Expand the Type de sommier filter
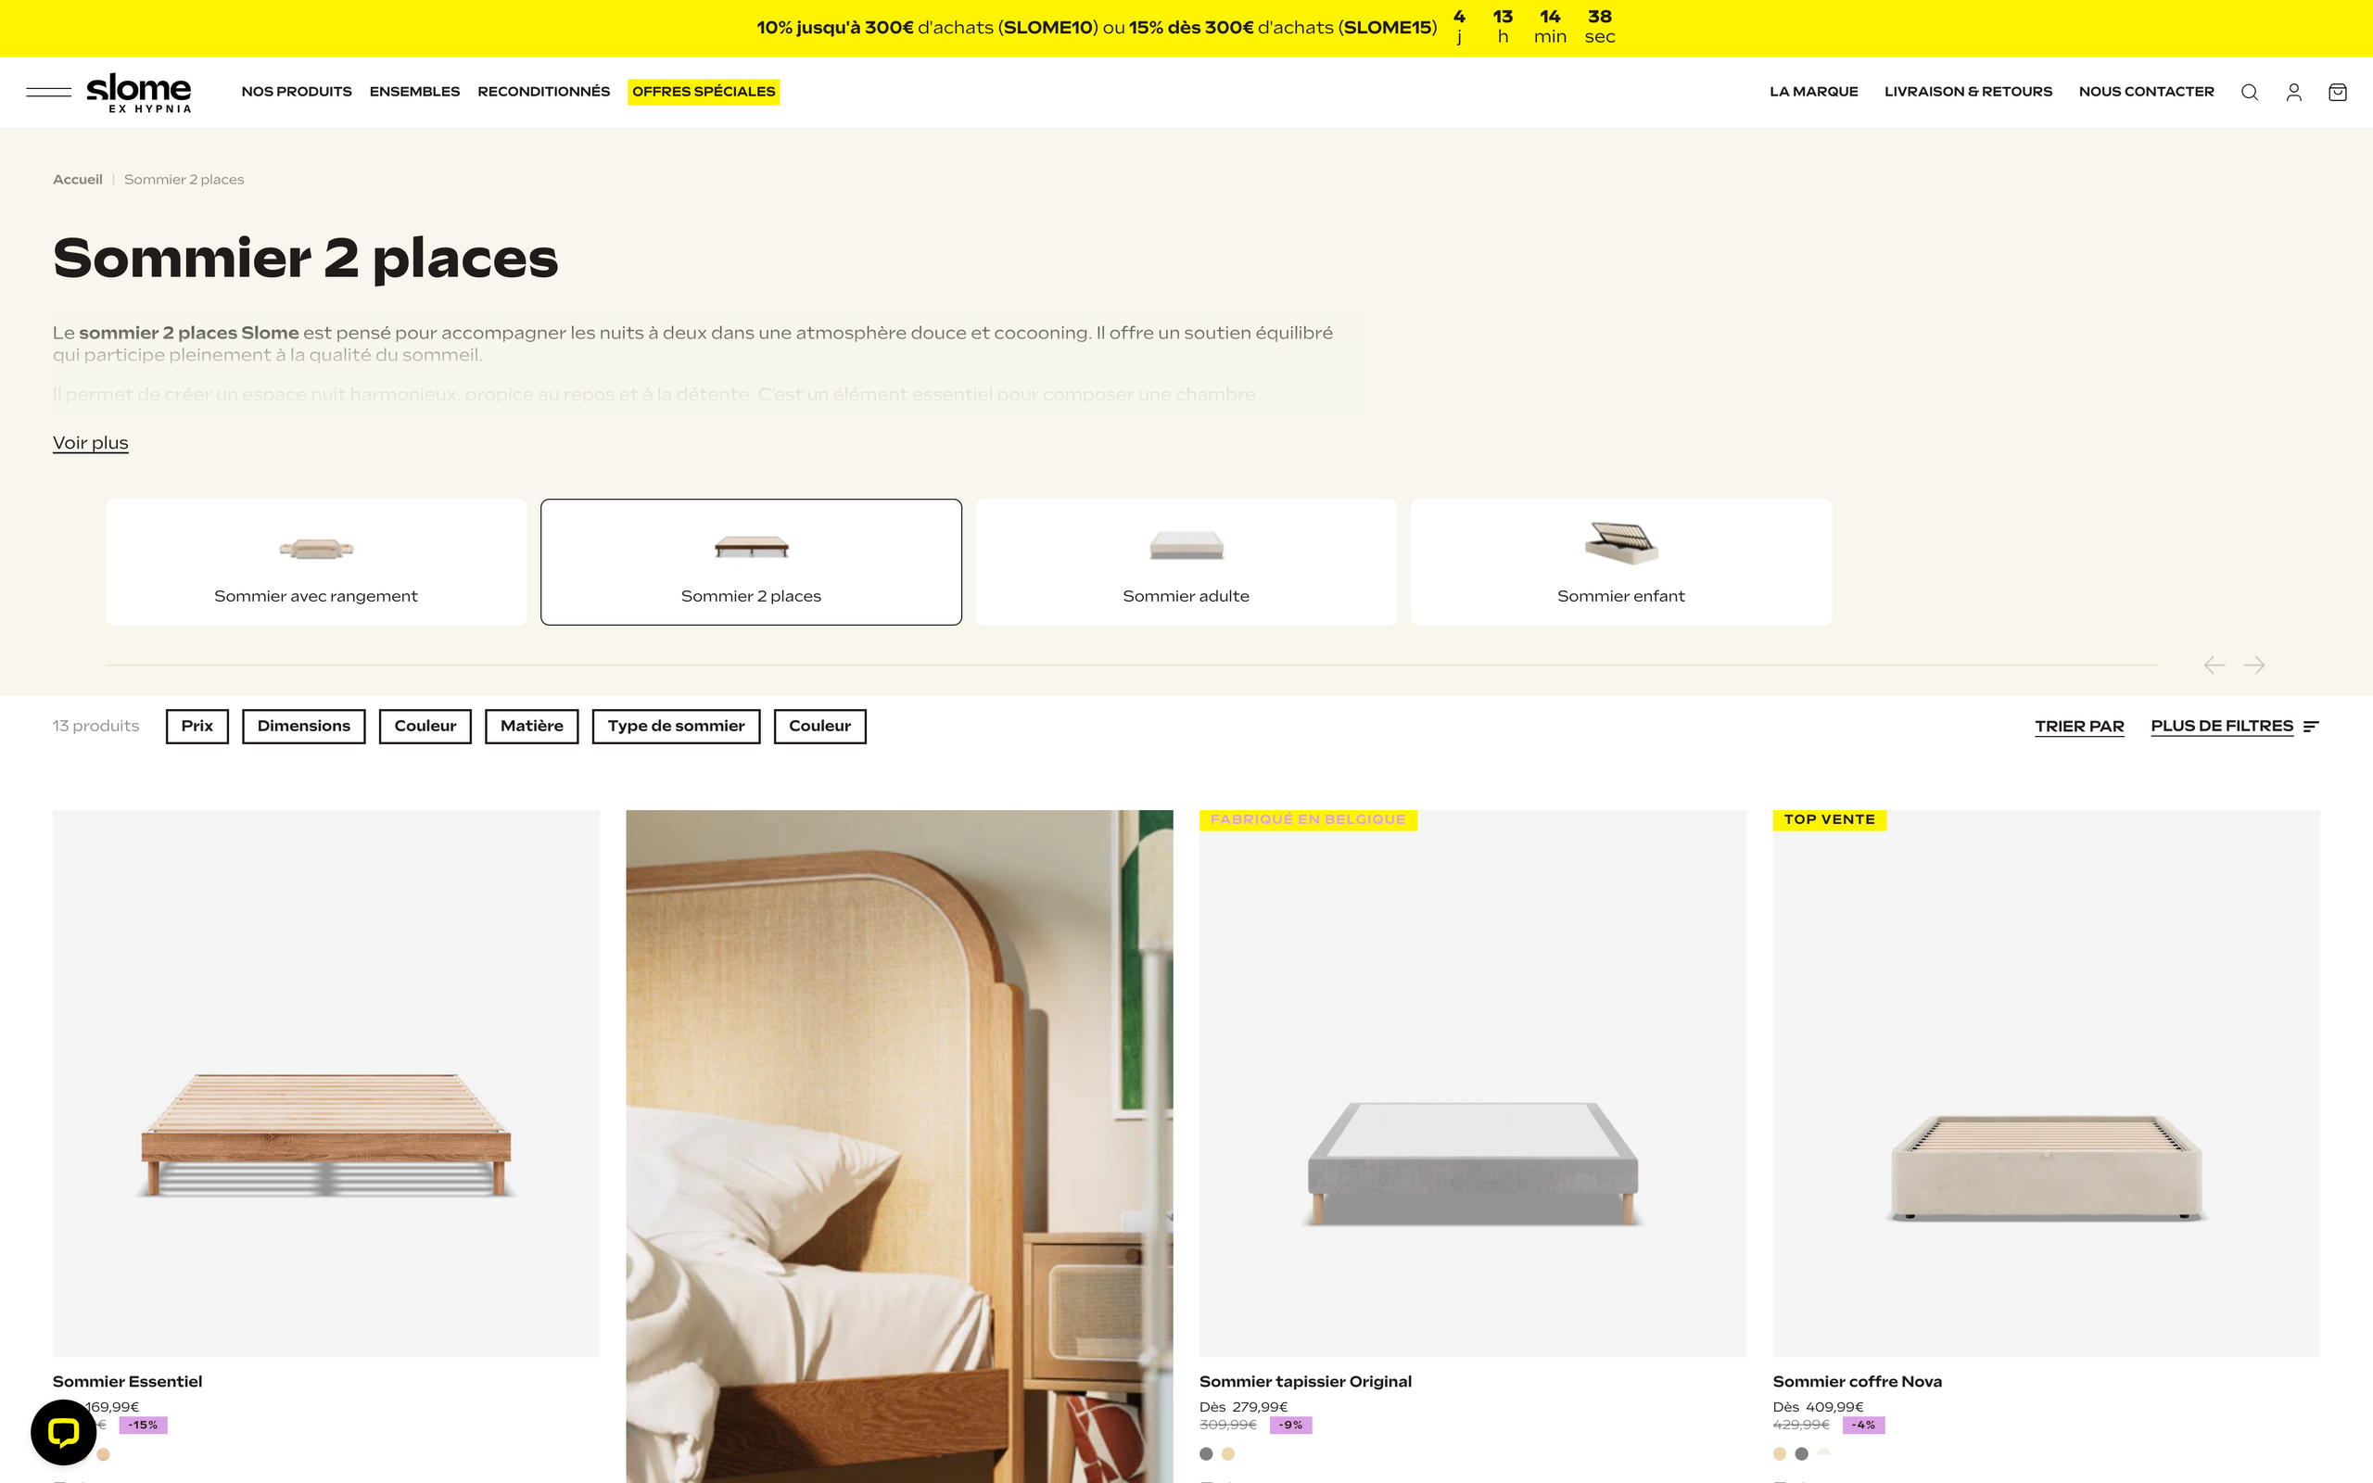The height and width of the screenshot is (1483, 2373). point(676,726)
